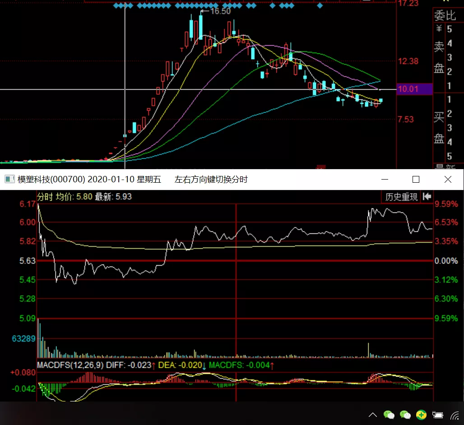Open the second WeChat tray icon
The width and height of the screenshot is (464, 425).
point(405,415)
